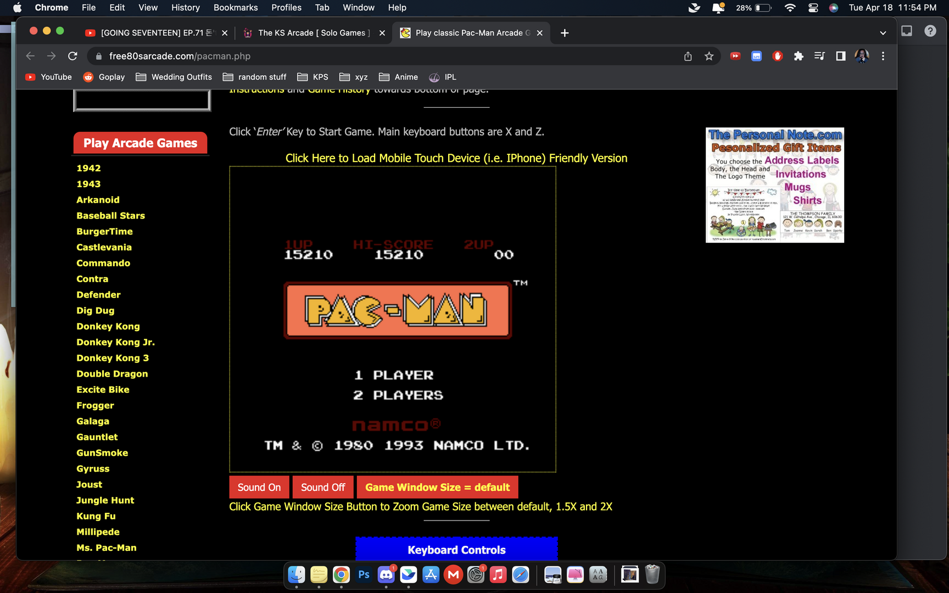The height and width of the screenshot is (593, 949).
Task: Open Discord from the dock
Action: tap(386, 575)
